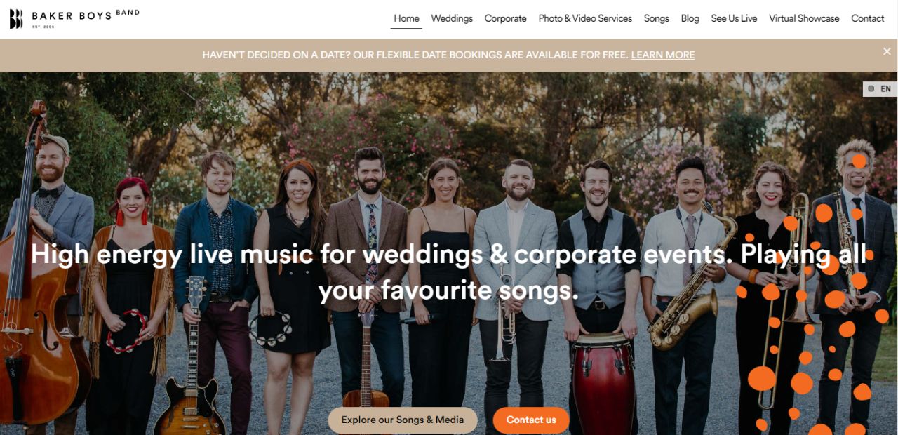898x435 pixels.
Task: Follow the Learn More link
Action: (663, 55)
